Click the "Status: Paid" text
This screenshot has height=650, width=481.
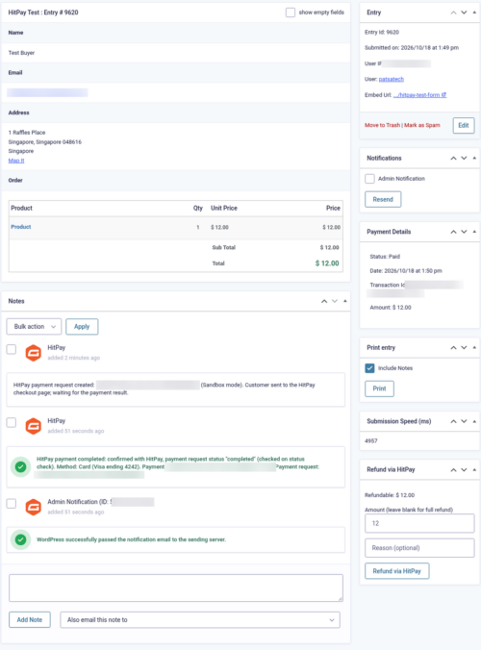pos(385,257)
